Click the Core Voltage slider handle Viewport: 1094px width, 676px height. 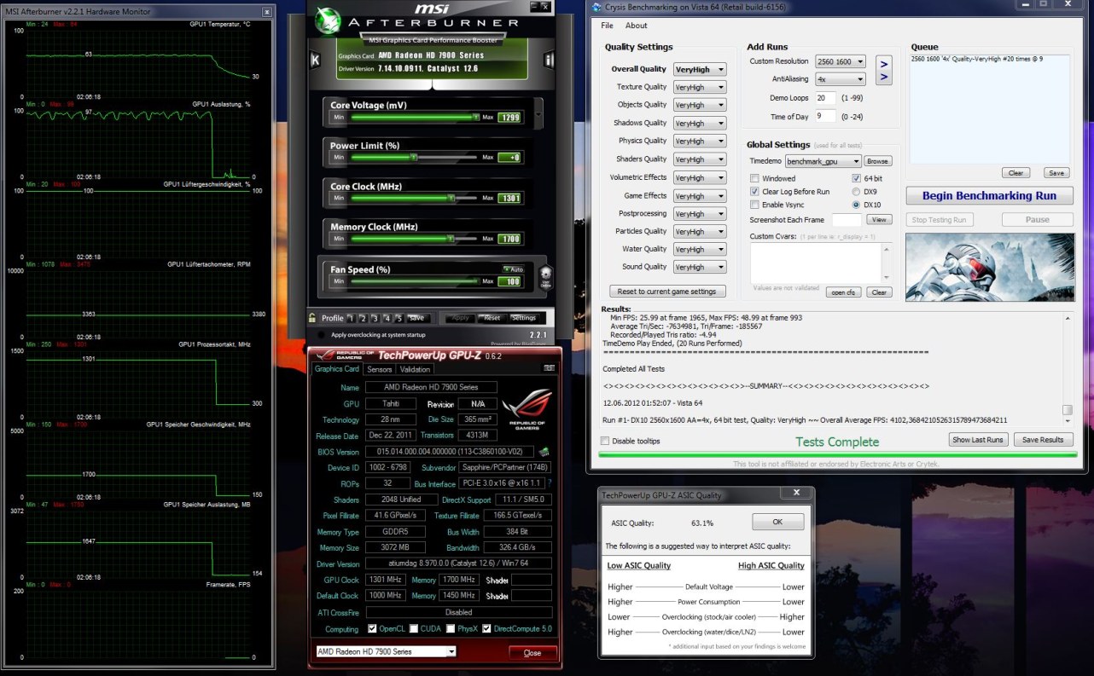(474, 118)
